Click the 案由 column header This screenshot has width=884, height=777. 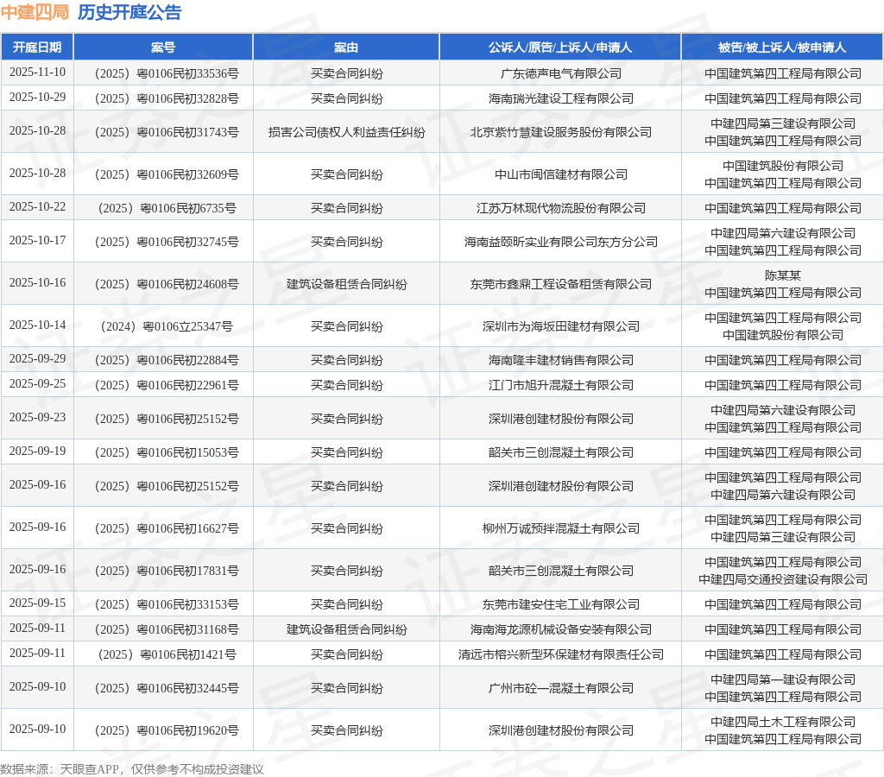pos(346,47)
